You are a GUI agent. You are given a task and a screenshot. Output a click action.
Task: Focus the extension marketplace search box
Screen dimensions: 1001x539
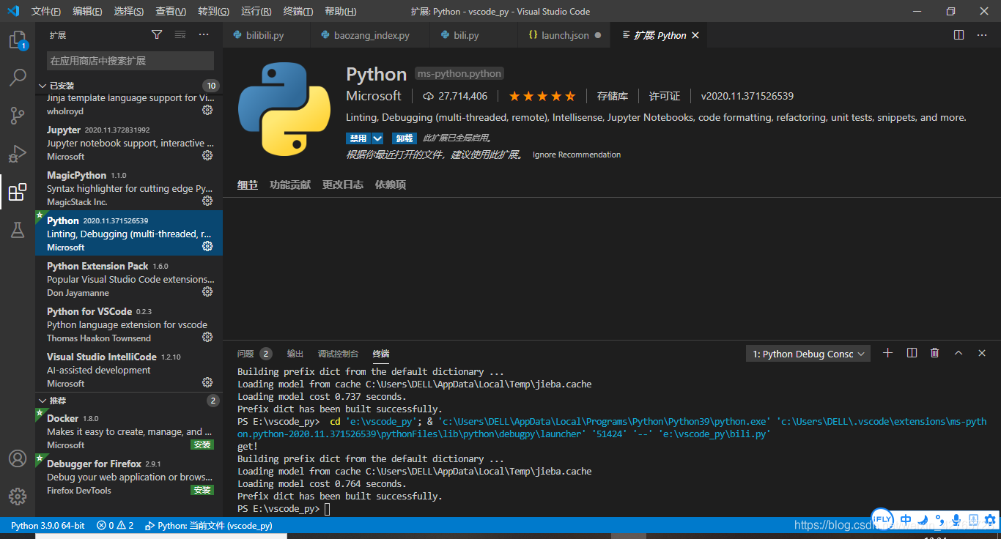point(130,61)
